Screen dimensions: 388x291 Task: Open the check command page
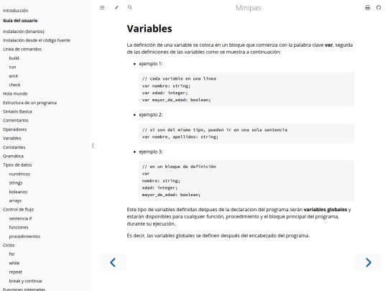click(x=14, y=85)
